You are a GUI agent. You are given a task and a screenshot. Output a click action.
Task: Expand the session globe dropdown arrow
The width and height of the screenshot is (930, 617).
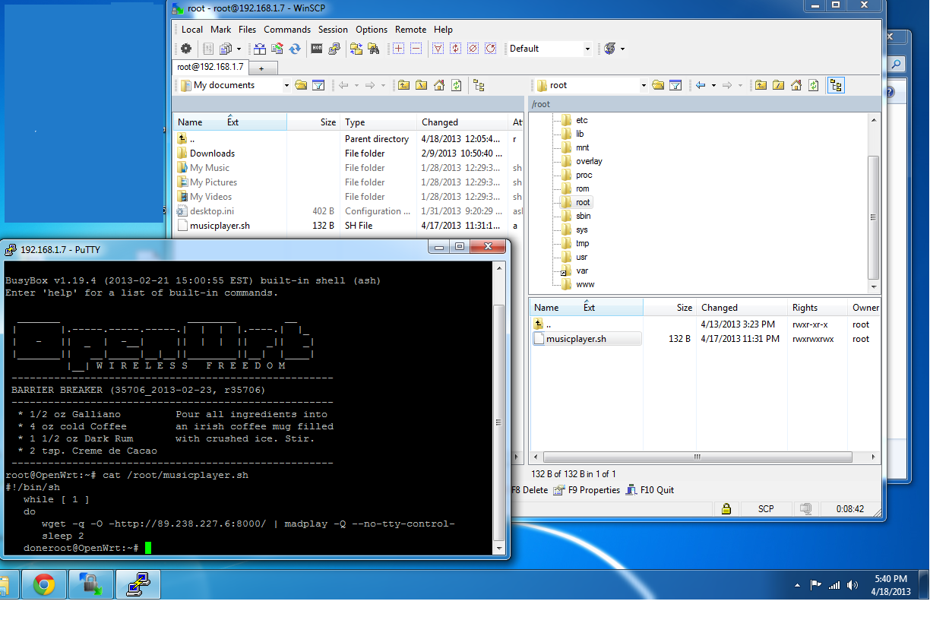[623, 49]
